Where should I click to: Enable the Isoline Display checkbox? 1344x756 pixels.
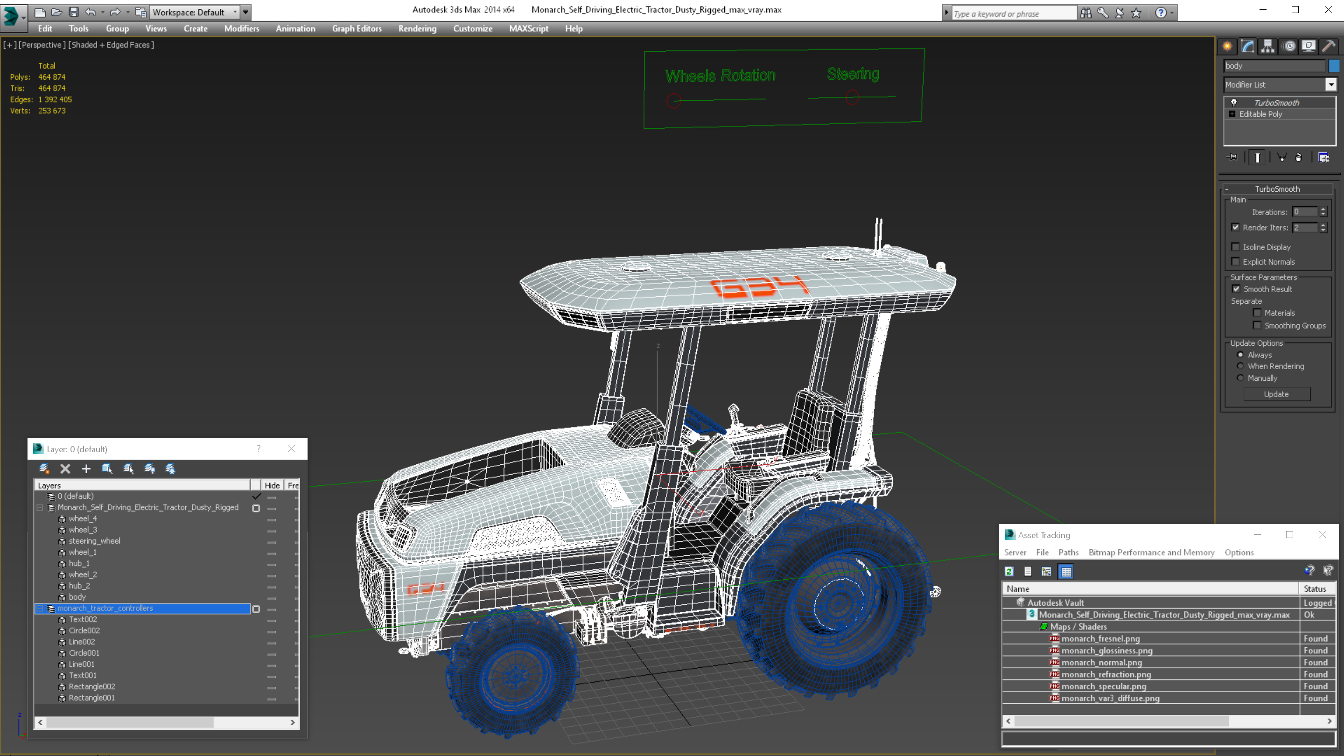(x=1235, y=247)
